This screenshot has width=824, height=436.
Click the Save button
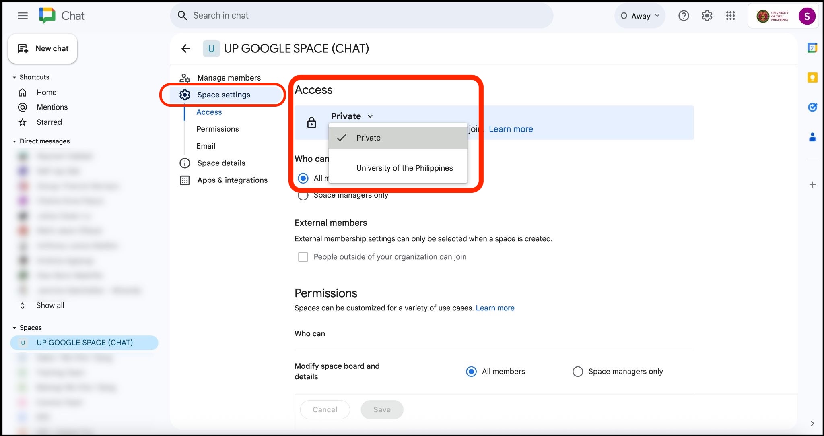(382, 410)
